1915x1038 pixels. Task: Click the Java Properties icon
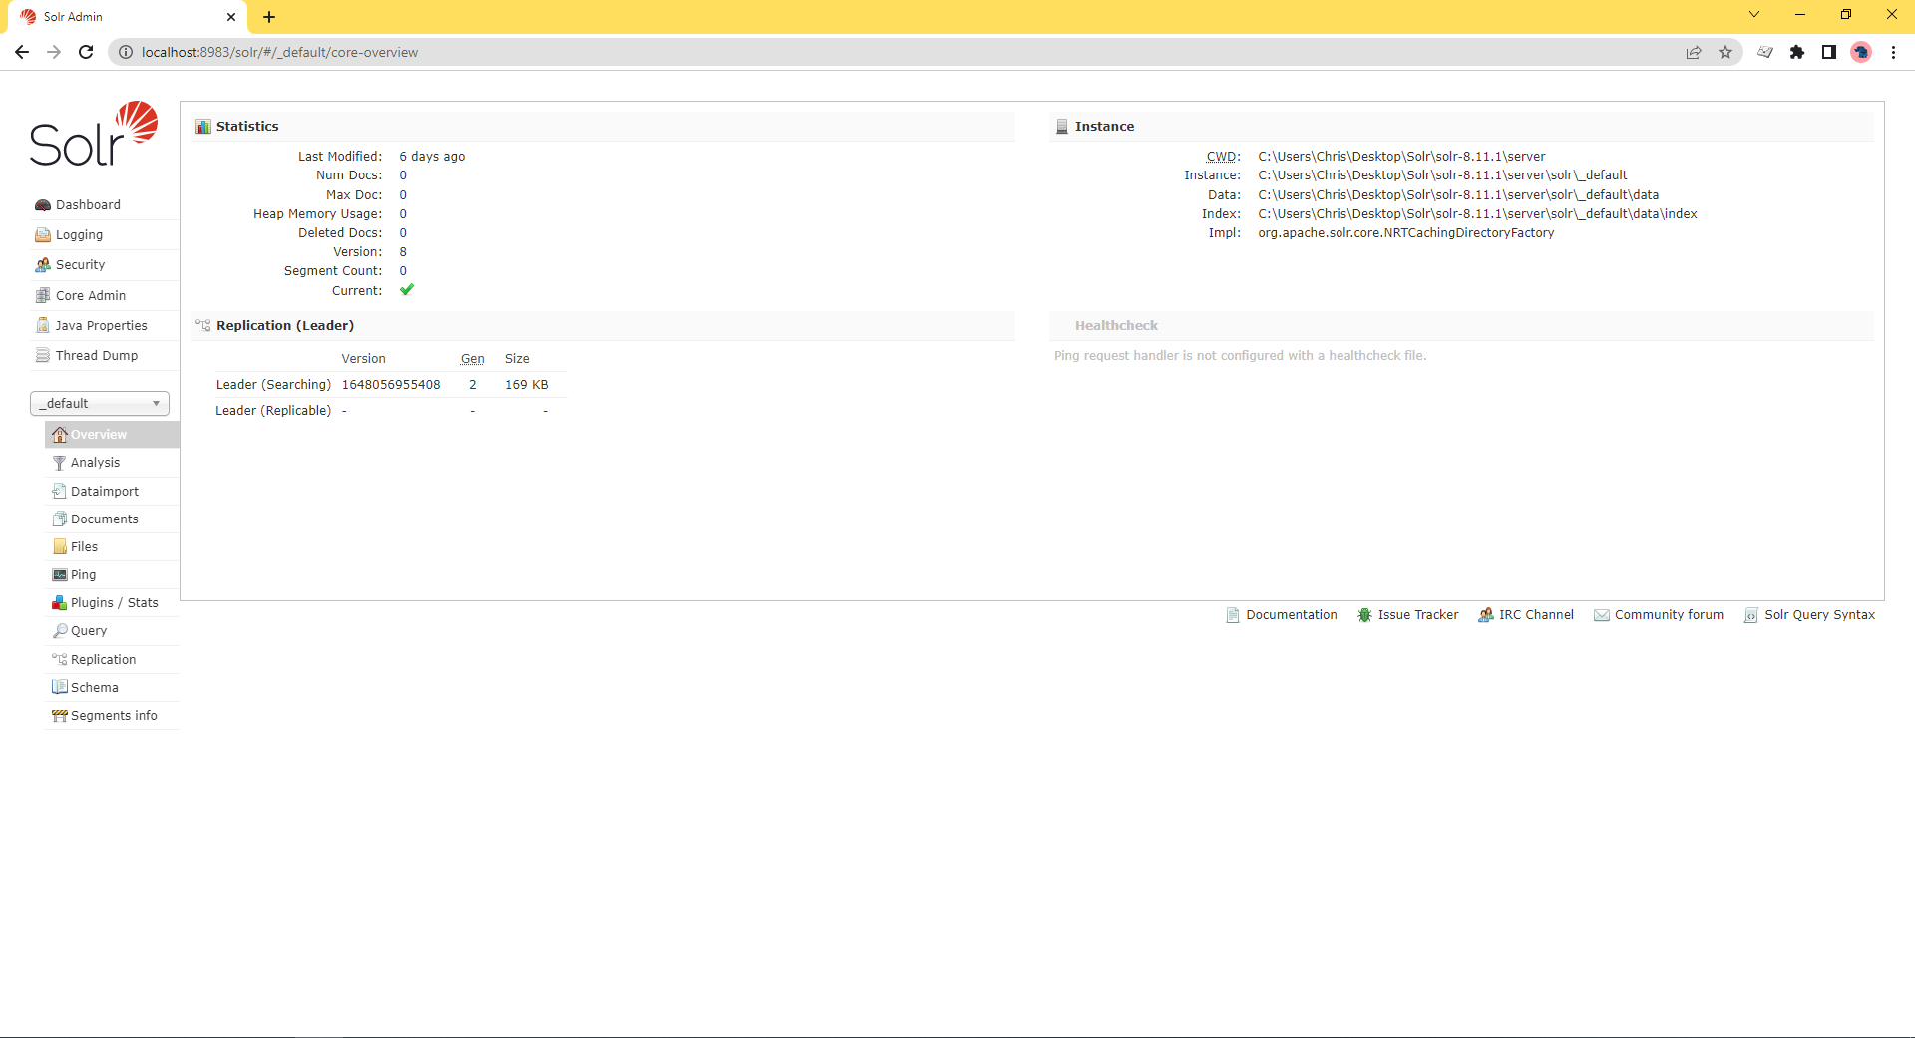(43, 325)
